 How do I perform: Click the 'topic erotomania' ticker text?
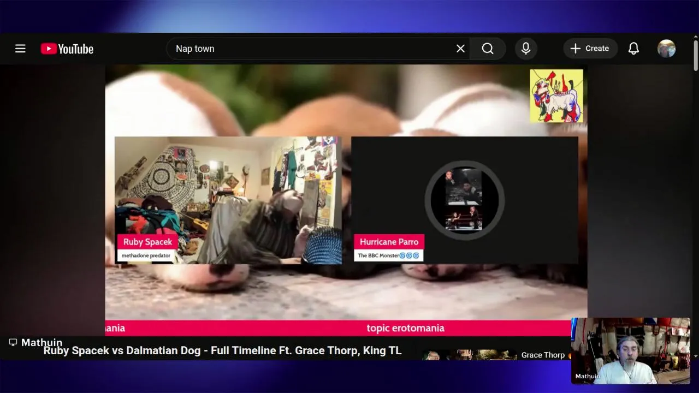[x=405, y=328]
